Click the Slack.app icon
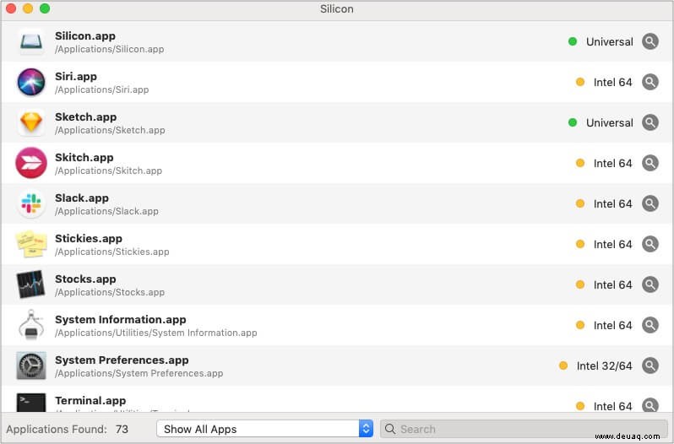674x444 pixels. pos(31,203)
